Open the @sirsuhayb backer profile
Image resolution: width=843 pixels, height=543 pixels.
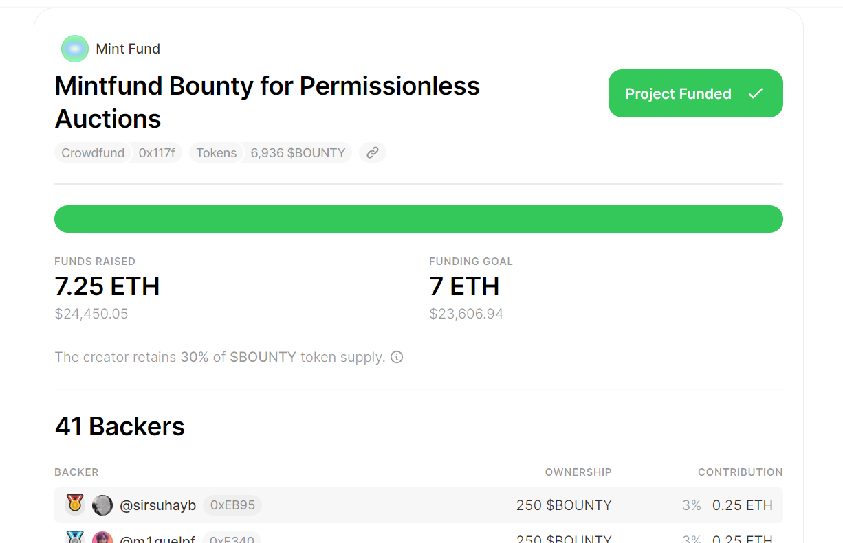point(158,505)
